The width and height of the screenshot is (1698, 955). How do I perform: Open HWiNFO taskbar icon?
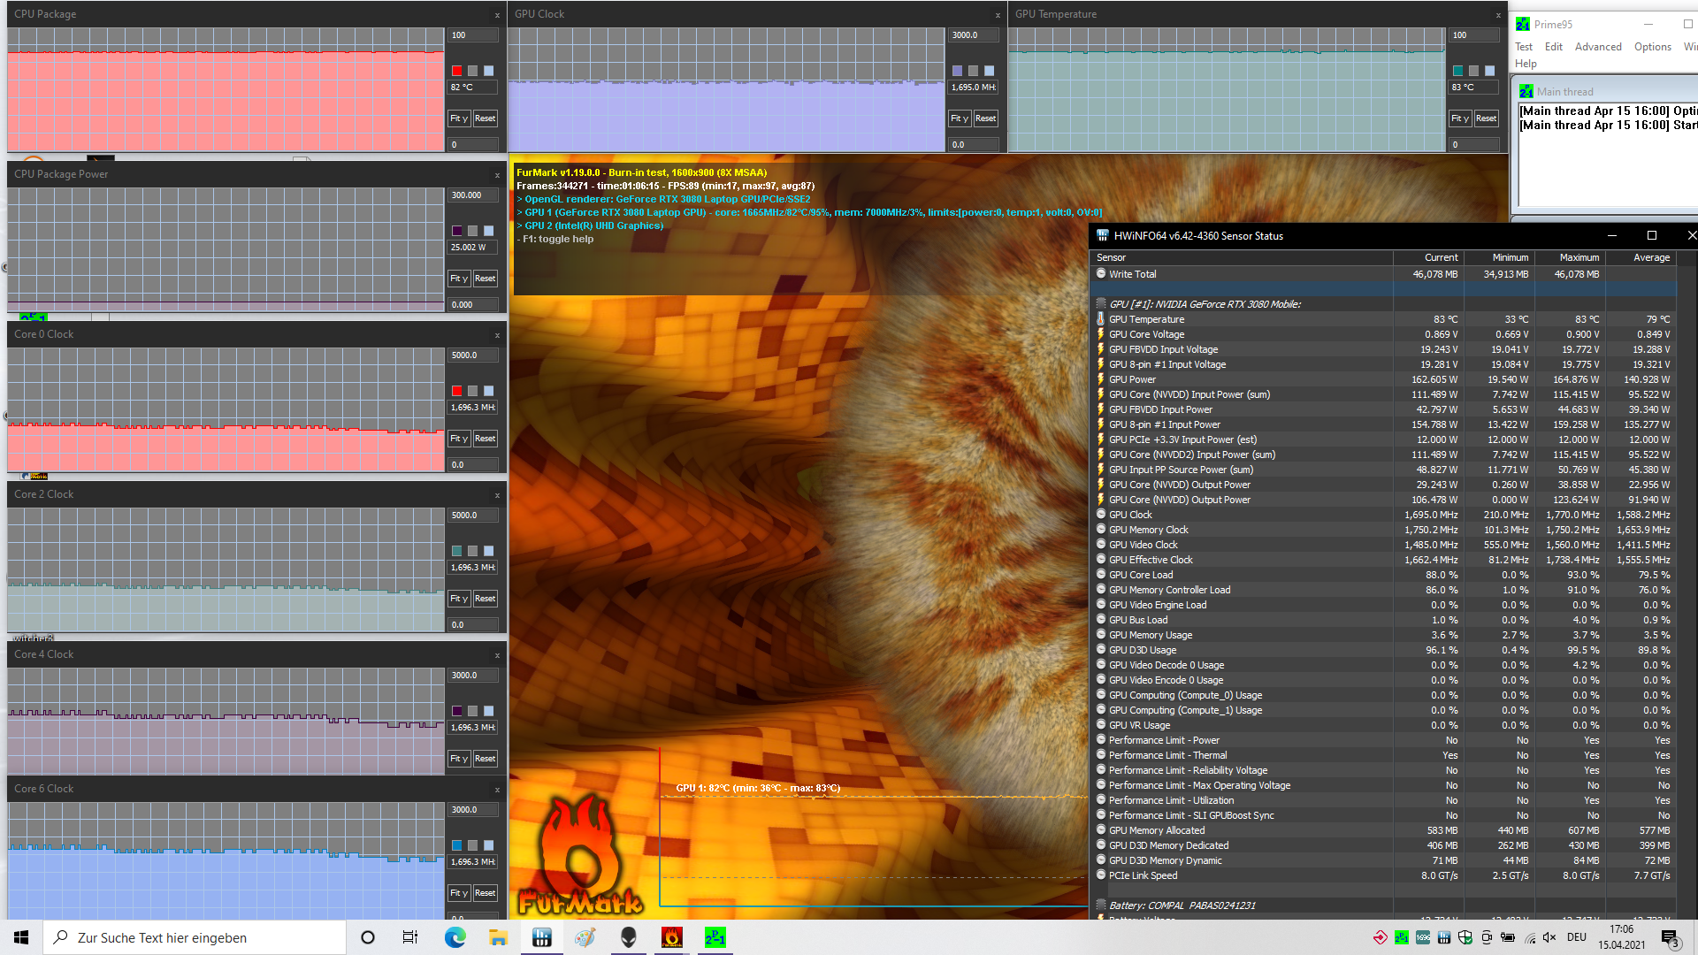tap(542, 937)
